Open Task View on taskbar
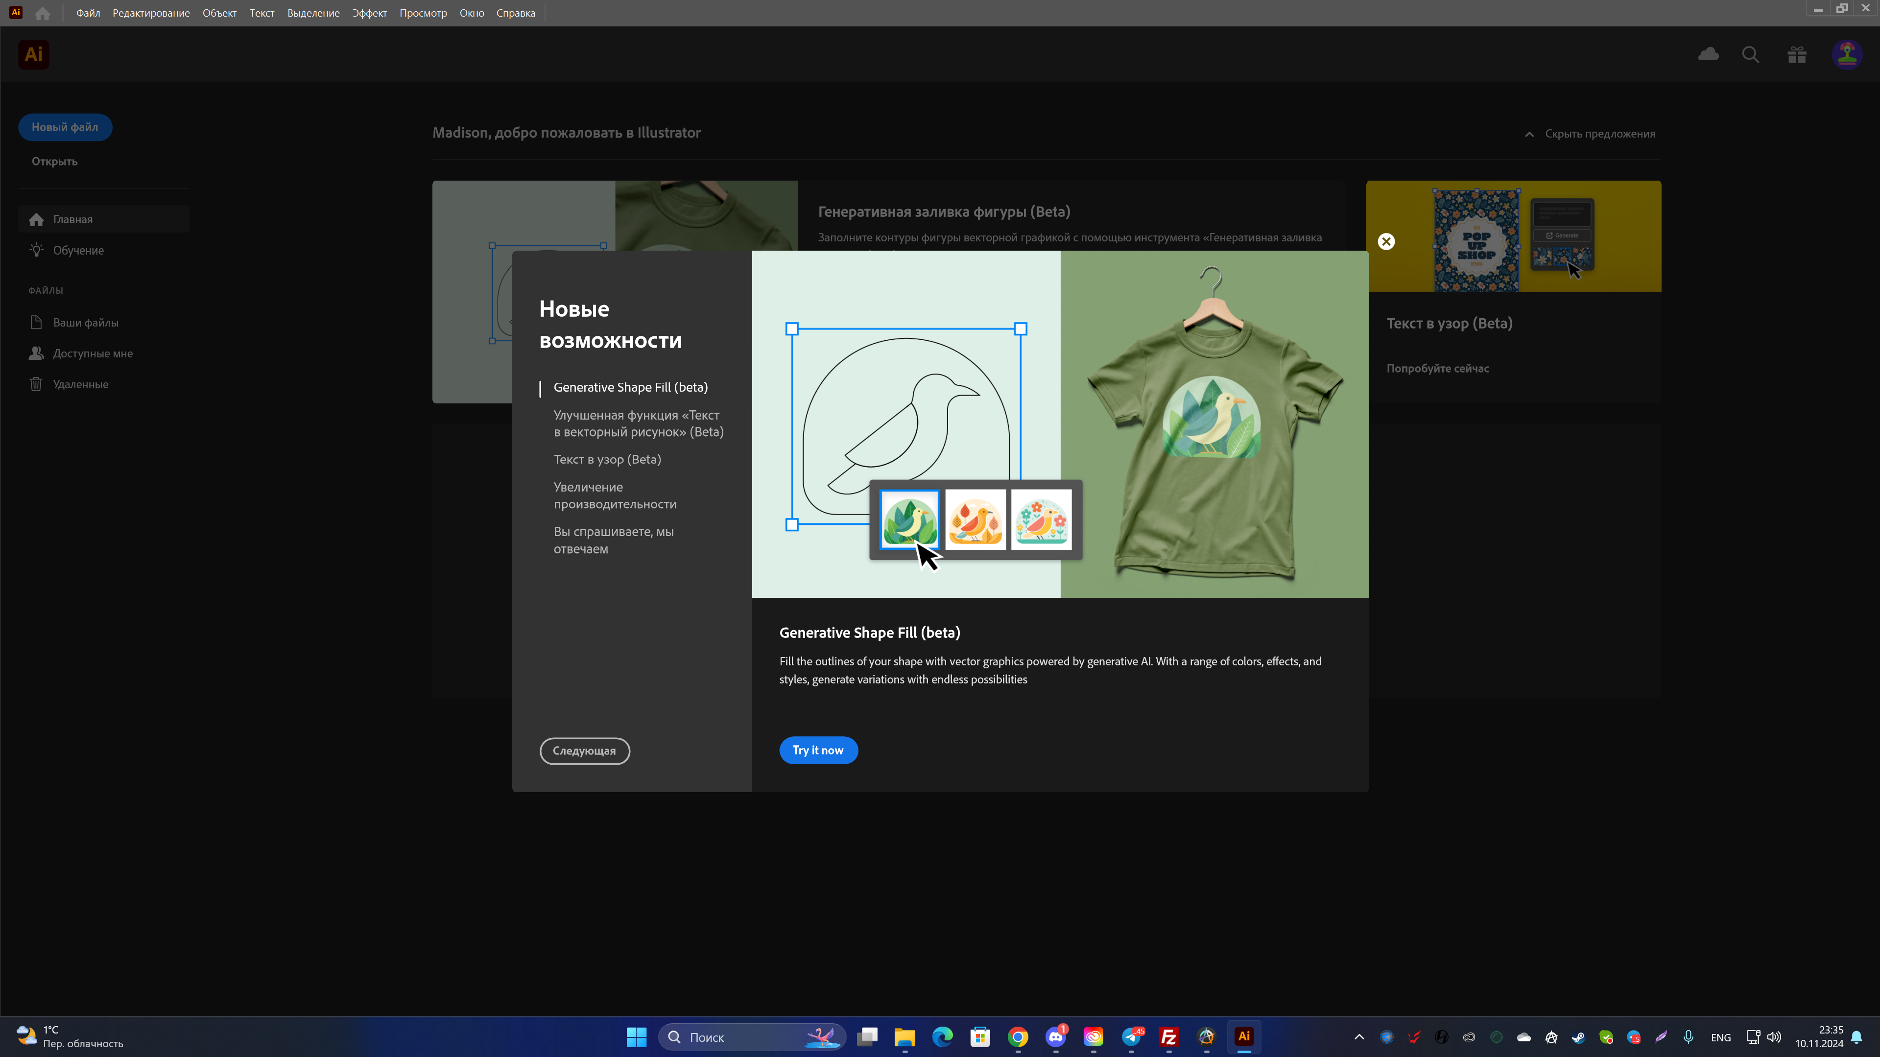Viewport: 1880px width, 1057px height. (x=867, y=1036)
